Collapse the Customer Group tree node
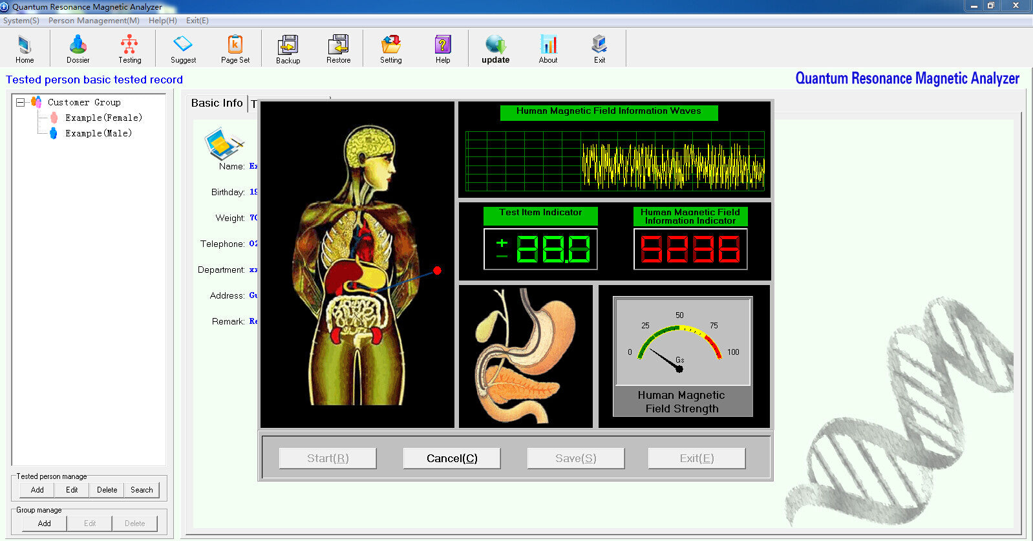 (20, 102)
